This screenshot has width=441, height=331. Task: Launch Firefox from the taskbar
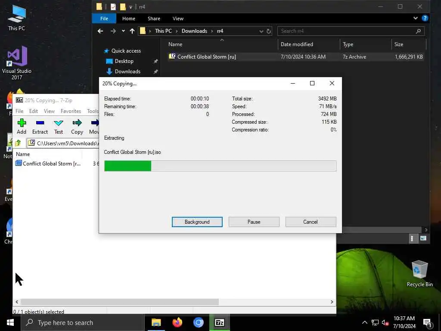tap(177, 322)
